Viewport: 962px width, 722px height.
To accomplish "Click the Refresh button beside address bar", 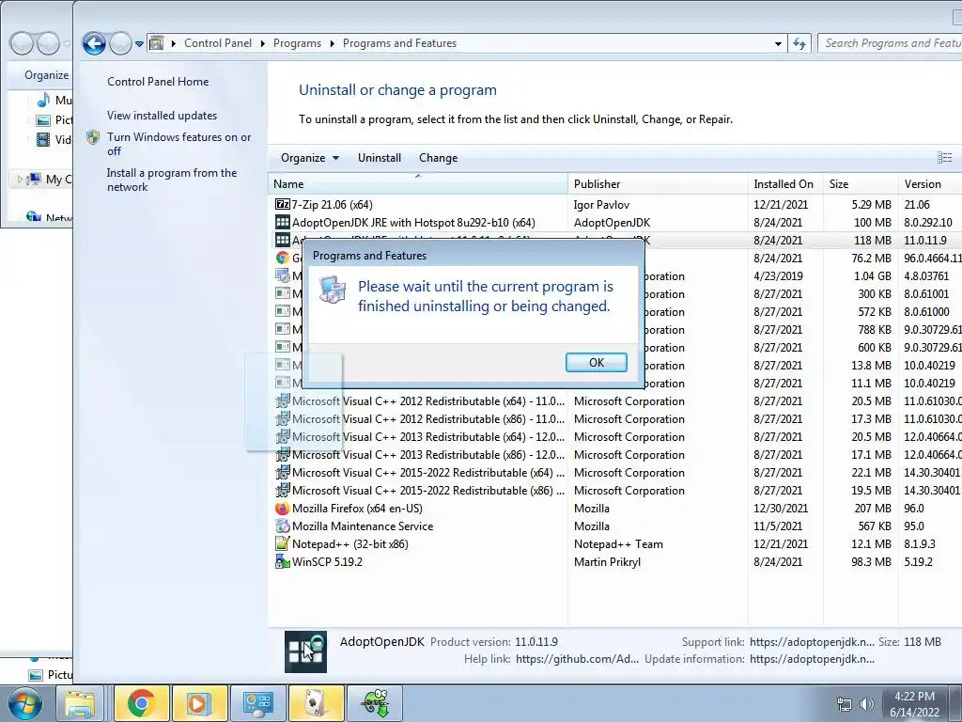I will [799, 43].
